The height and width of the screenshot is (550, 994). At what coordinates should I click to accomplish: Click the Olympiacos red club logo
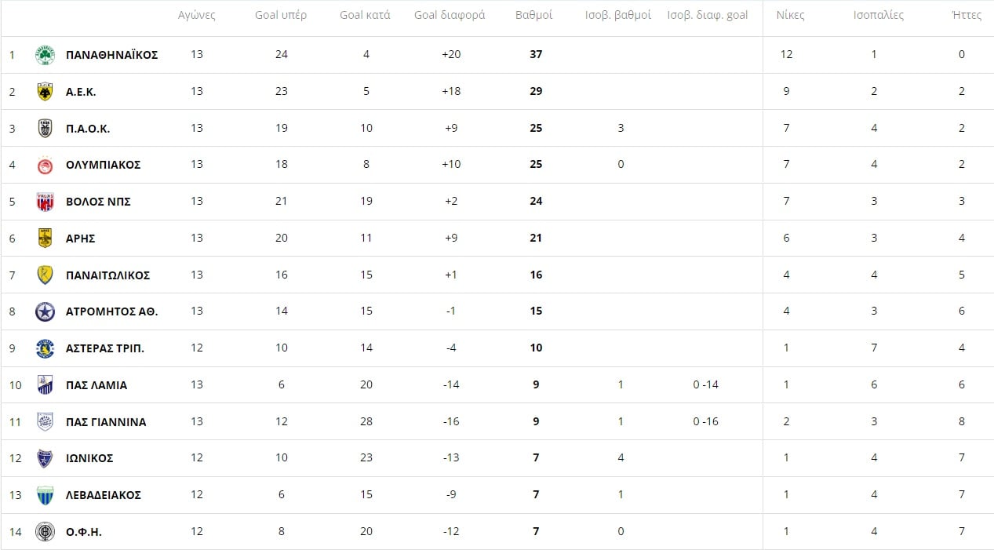45,165
